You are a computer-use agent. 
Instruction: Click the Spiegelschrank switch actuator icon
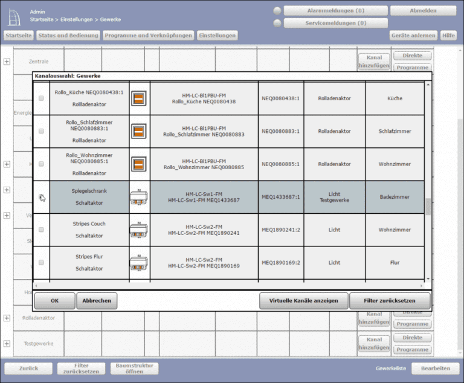[x=139, y=197]
